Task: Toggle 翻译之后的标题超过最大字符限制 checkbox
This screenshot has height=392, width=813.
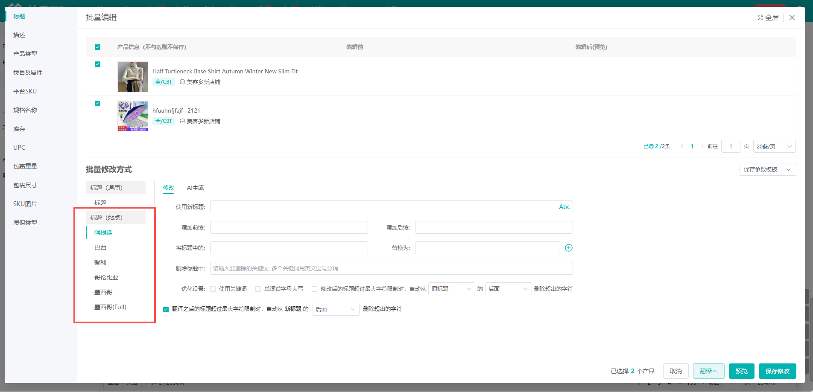Action: point(166,309)
